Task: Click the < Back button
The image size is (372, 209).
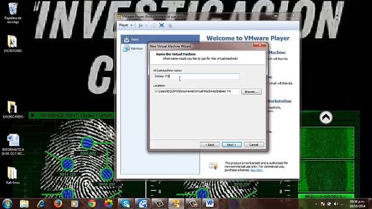Action: 210,145
